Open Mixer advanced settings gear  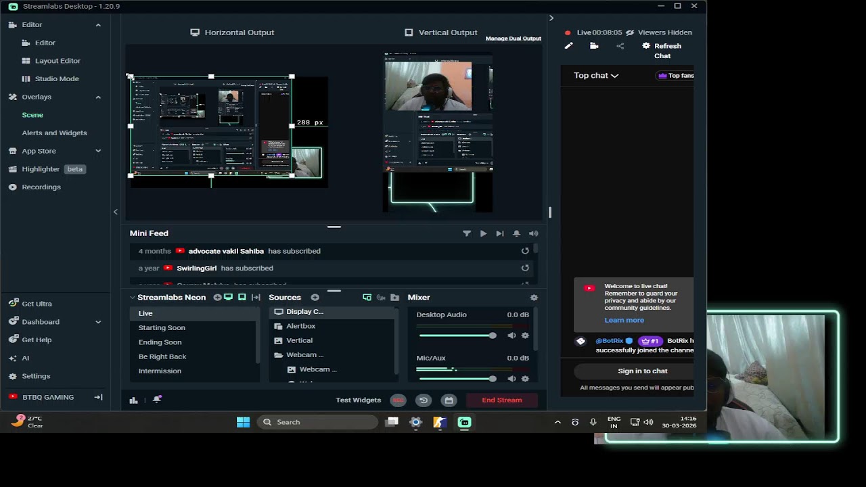pyautogui.click(x=534, y=298)
